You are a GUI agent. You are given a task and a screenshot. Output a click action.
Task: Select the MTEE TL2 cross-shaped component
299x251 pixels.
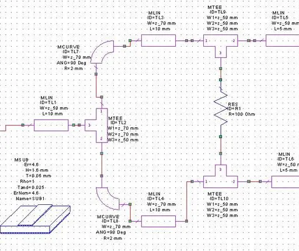click(96, 125)
